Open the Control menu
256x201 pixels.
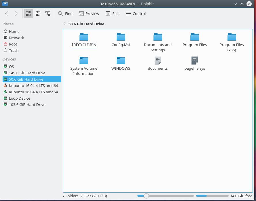tap(136, 14)
